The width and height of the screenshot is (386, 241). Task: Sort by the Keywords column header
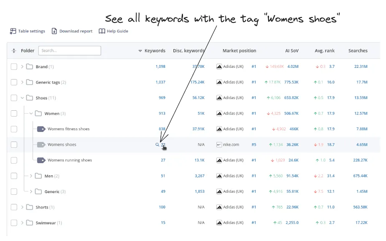[155, 51]
